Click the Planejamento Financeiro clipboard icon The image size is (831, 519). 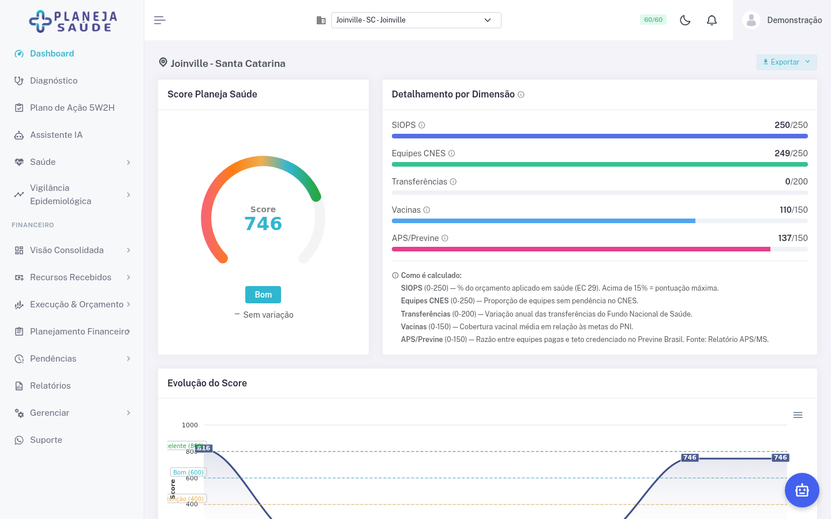[x=19, y=332]
